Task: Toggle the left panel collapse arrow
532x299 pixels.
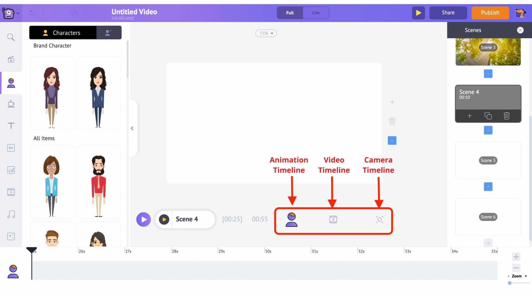Action: tap(132, 128)
